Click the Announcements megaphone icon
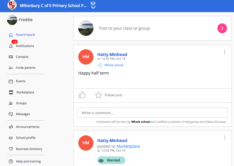234x166 pixels. (x=11, y=127)
